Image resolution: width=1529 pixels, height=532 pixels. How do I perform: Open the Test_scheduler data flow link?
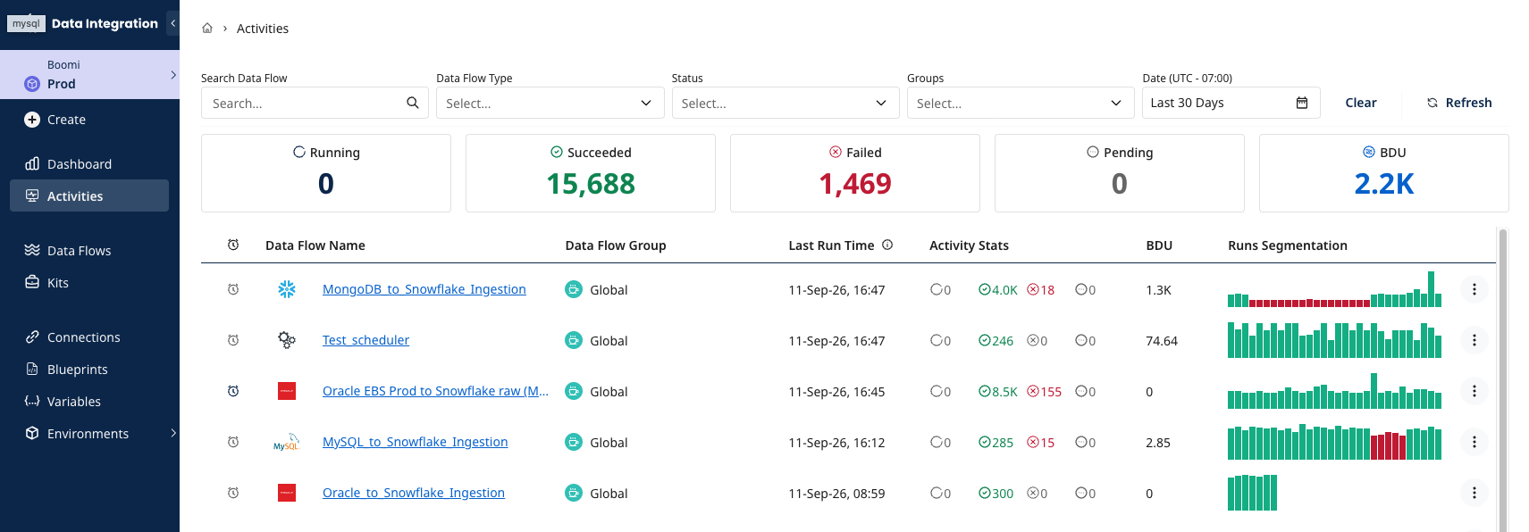pos(365,340)
